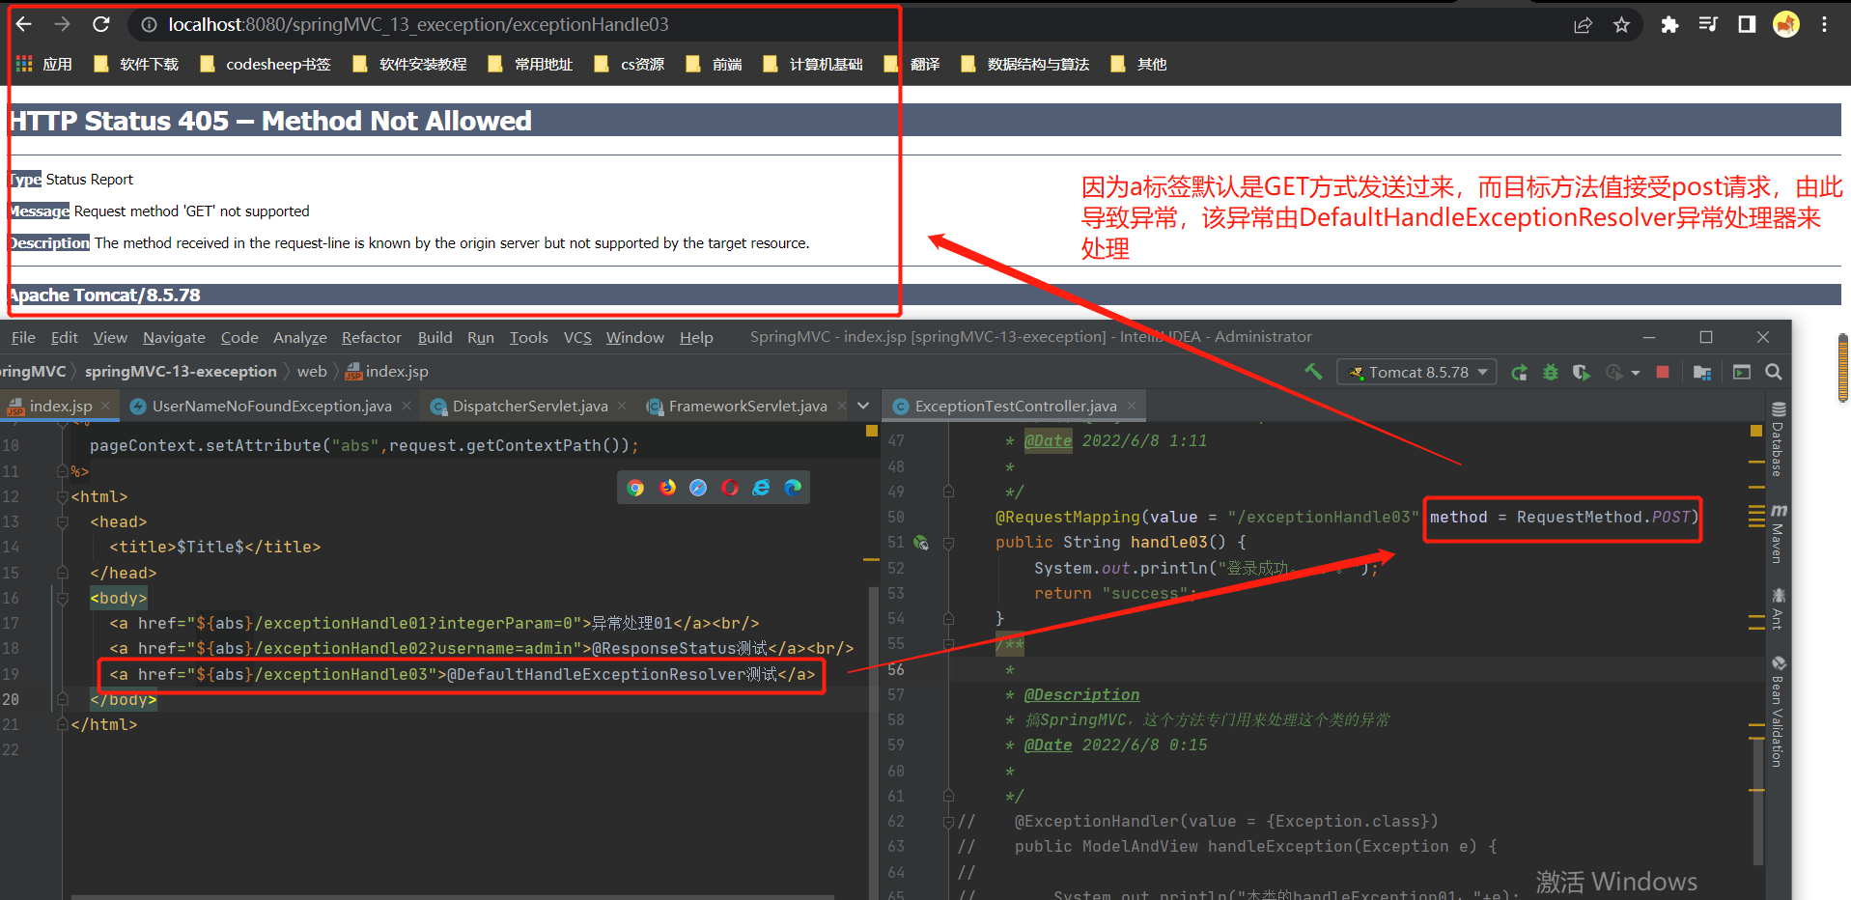Image resolution: width=1851 pixels, height=900 pixels.
Task: Open Chrome extensions puzzle icon
Action: click(x=1669, y=25)
